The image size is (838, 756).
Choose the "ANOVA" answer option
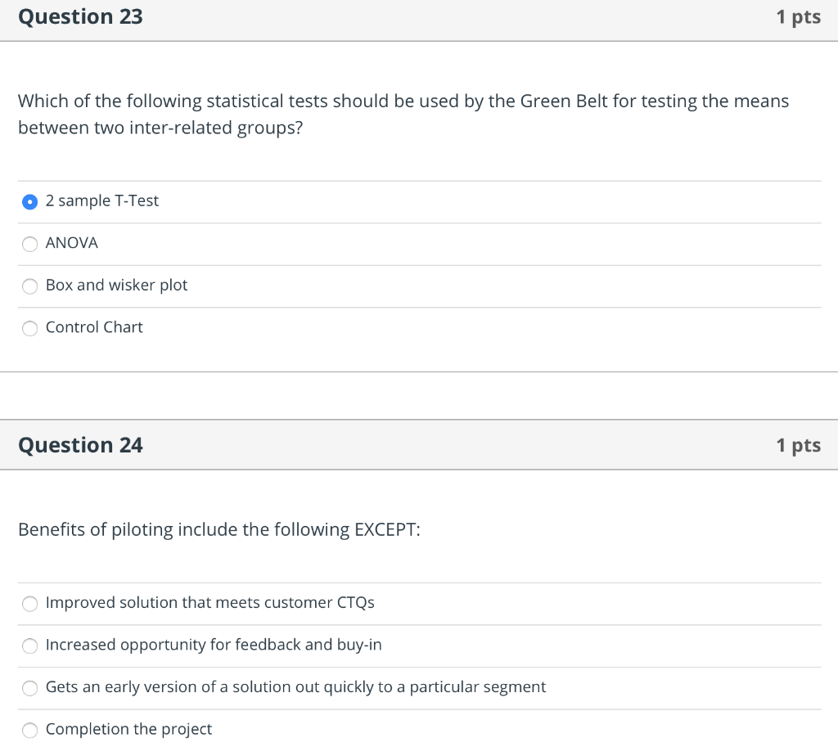29,244
